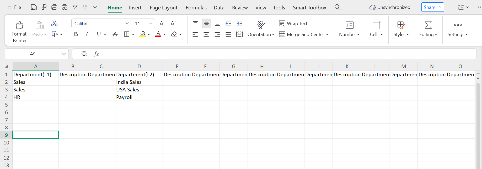
Task: Expand the Name Box A9 dropdown
Action: (x=64, y=54)
